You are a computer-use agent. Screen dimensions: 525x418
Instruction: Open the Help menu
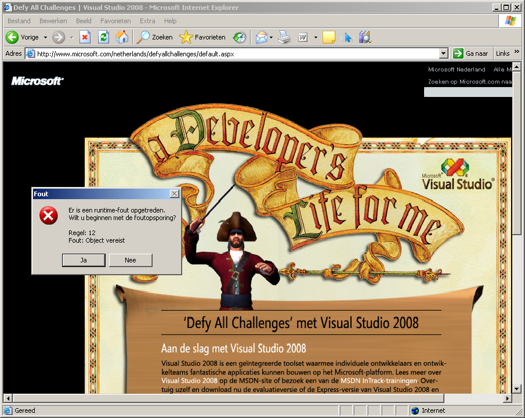[170, 21]
